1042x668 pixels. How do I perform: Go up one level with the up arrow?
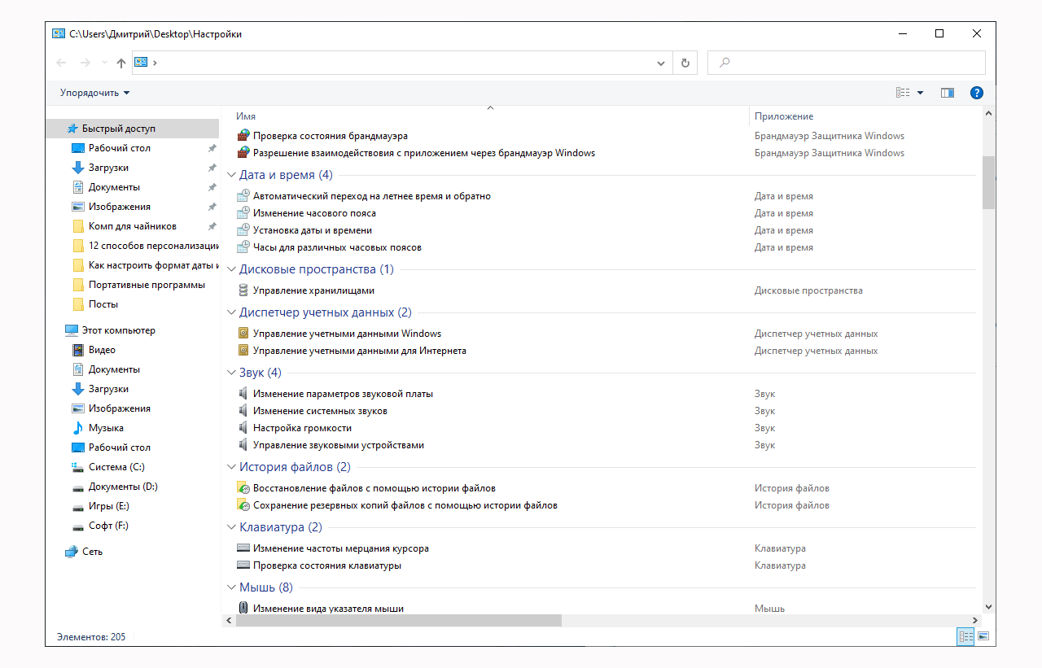pos(121,63)
